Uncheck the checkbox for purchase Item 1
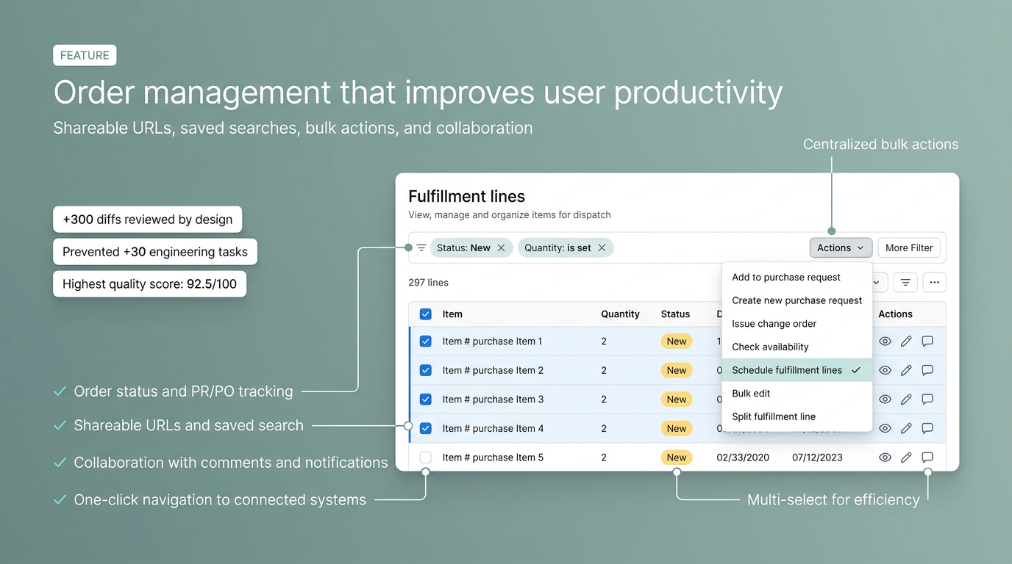Image resolution: width=1012 pixels, height=564 pixels. [425, 341]
